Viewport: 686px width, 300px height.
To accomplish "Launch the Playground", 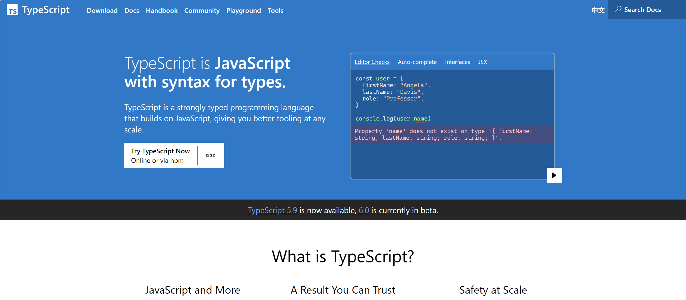I will tap(243, 10).
